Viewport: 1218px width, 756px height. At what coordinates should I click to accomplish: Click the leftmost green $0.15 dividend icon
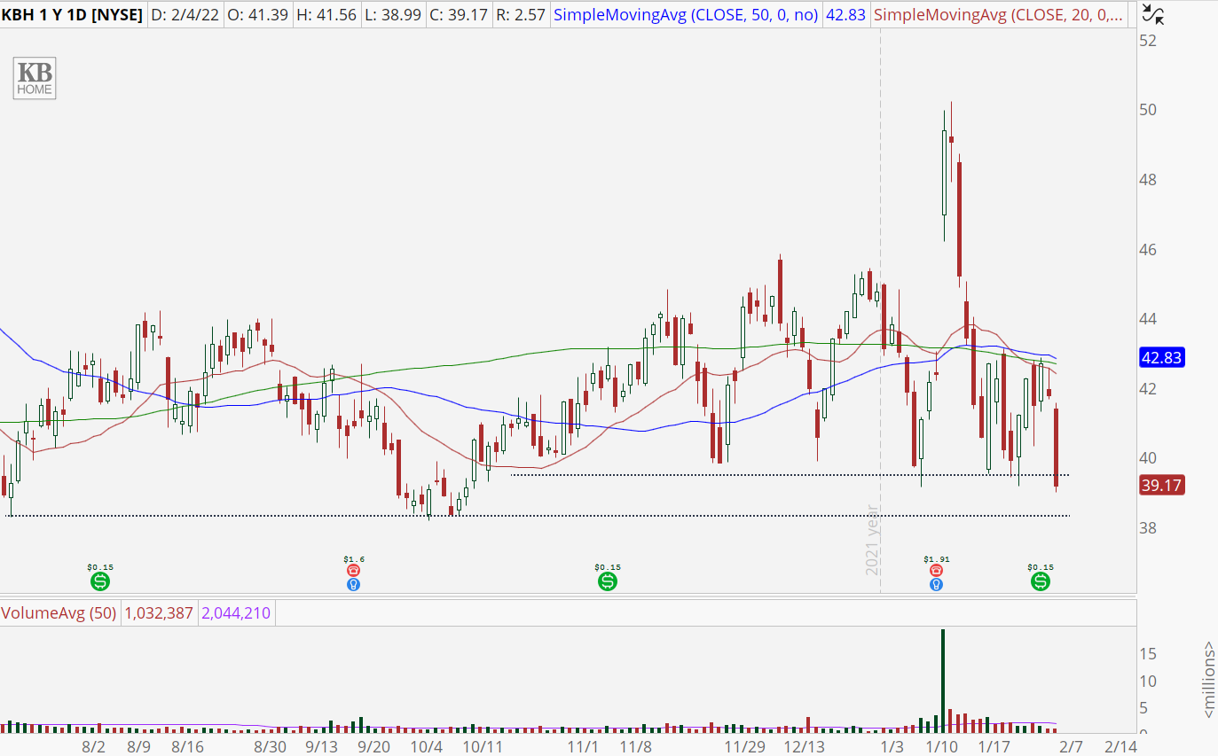[100, 581]
